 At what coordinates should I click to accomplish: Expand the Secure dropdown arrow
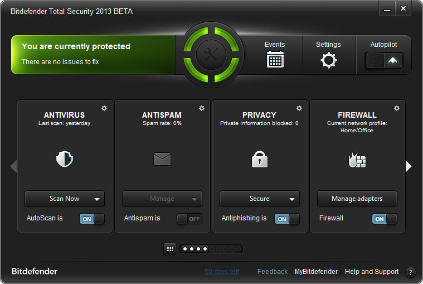[x=292, y=199]
